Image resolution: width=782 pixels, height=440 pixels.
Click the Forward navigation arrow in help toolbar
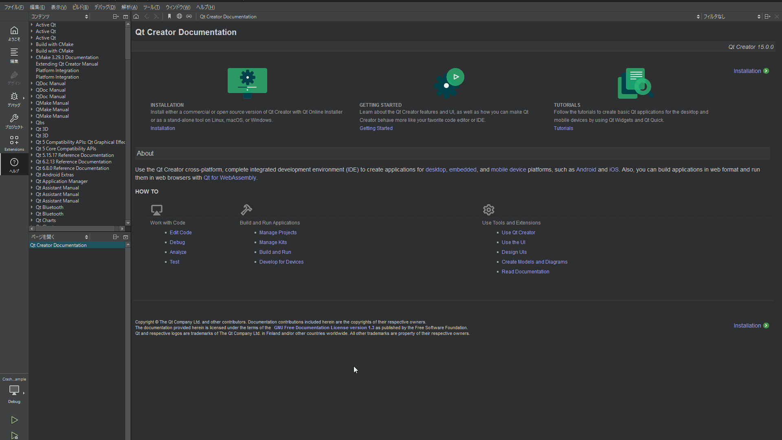point(156,17)
